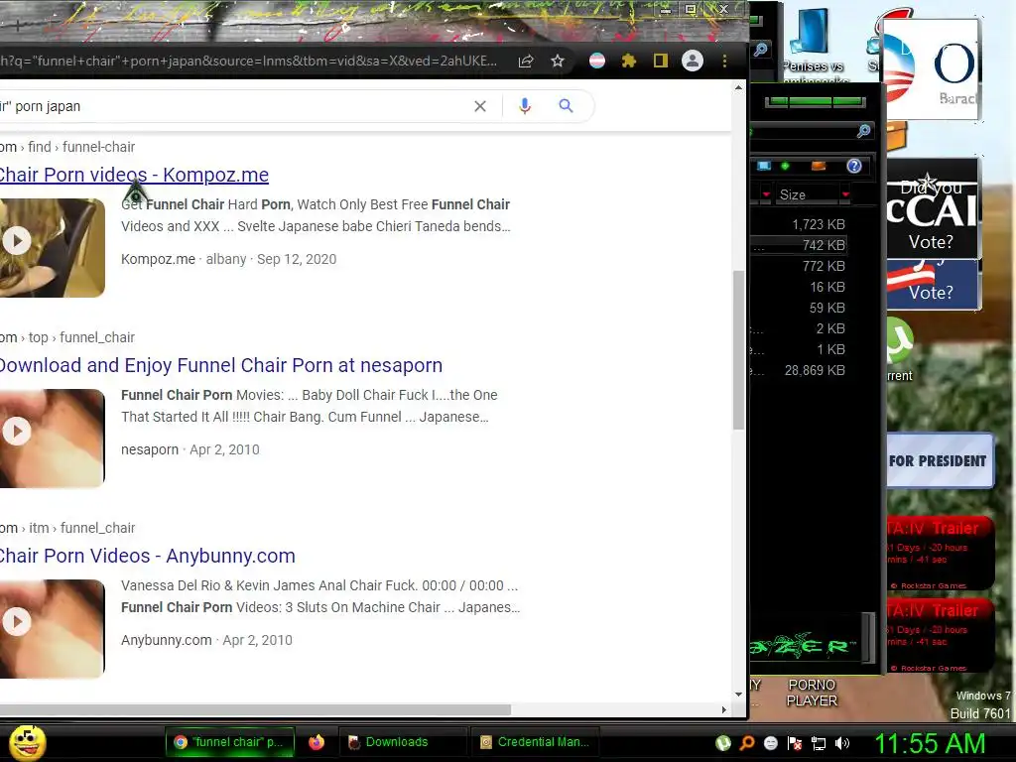The height and width of the screenshot is (762, 1016).
Task: Click 'Anybunny.com · Apr 2, 2010' source text
Action: pyautogui.click(x=206, y=640)
